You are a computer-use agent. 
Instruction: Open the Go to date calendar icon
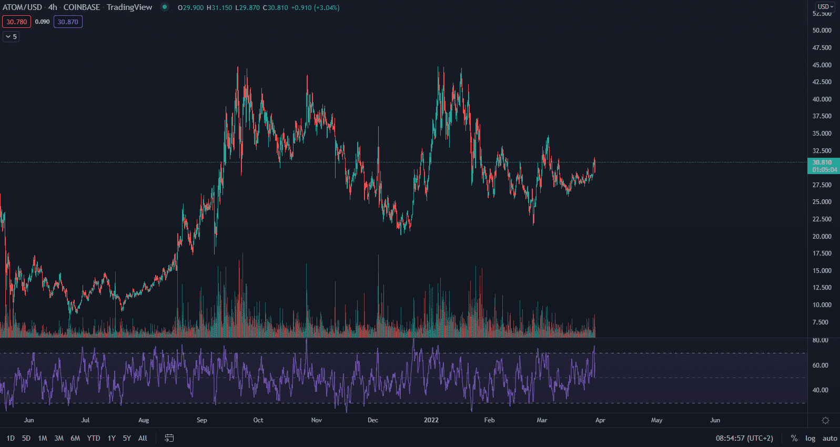click(169, 438)
